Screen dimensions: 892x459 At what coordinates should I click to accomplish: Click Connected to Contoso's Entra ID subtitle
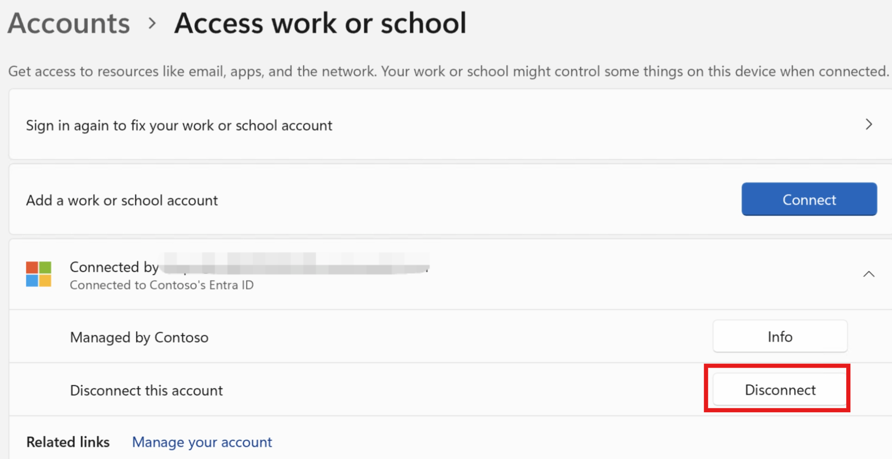click(162, 285)
